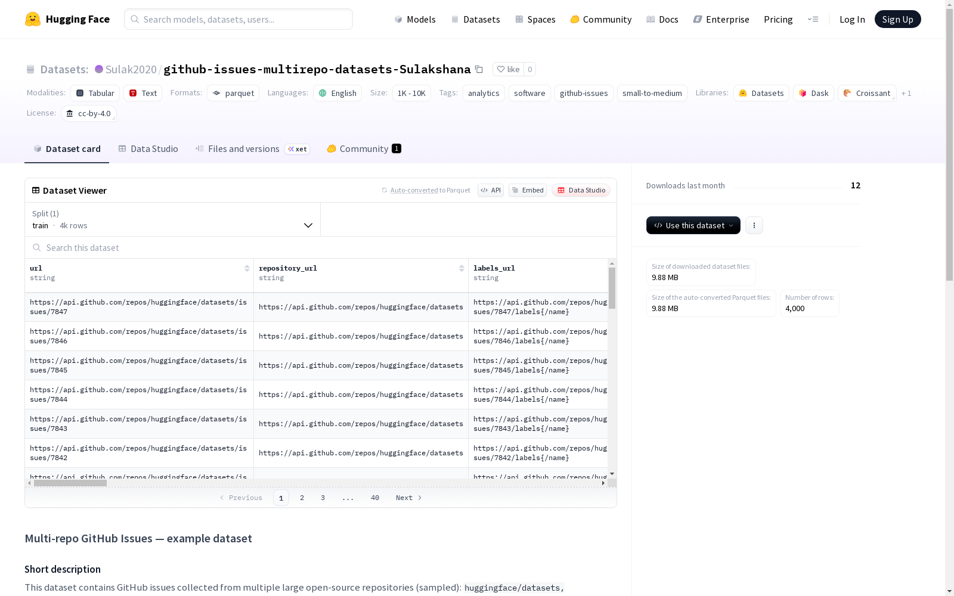Switch to the Data Studio tab
This screenshot has height=596, width=954.
click(x=148, y=148)
